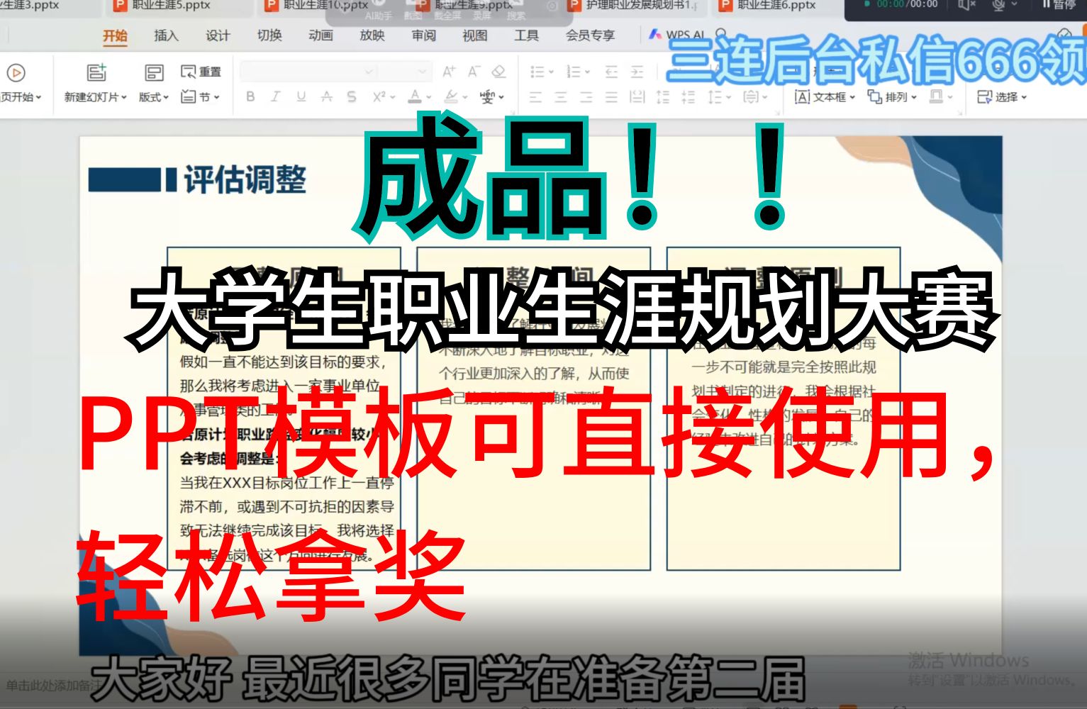Click the Section (节) icon
Screen dimensions: 1087x709
[189, 96]
